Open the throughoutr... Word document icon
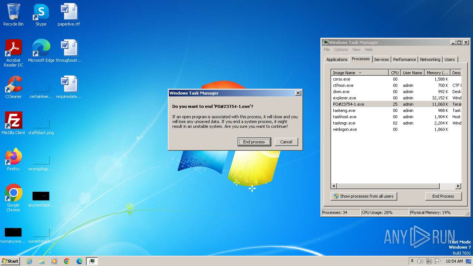Image resolution: width=473 pixels, height=266 pixels. [x=69, y=51]
